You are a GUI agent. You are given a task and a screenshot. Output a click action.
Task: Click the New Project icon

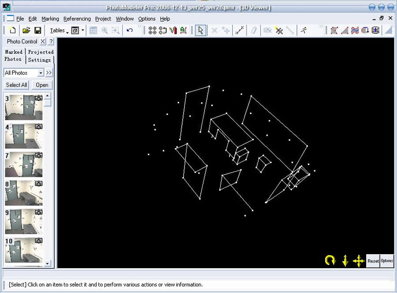[x=12, y=30]
